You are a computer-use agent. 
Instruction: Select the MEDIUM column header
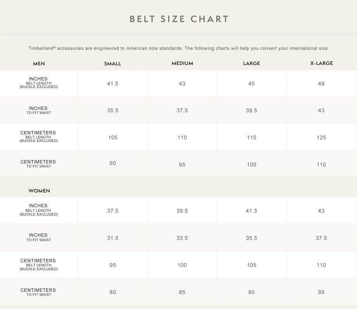[182, 63]
